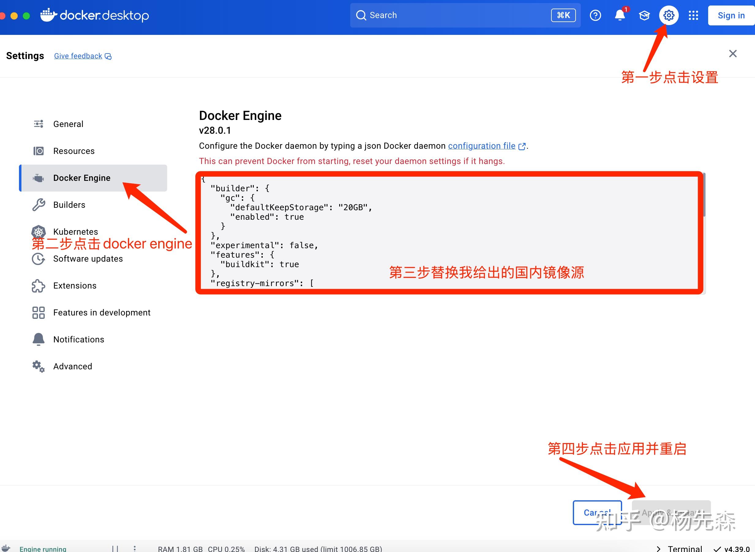Select Docker Engine in the sidebar
This screenshot has height=552, width=755.
[x=82, y=178]
